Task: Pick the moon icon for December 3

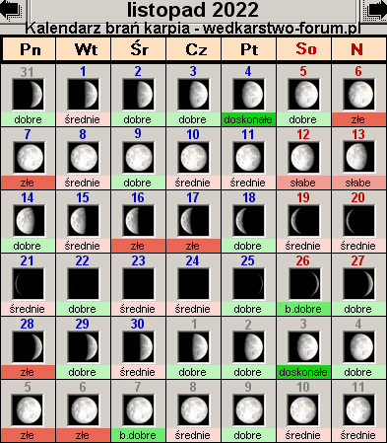Action: [303, 347]
